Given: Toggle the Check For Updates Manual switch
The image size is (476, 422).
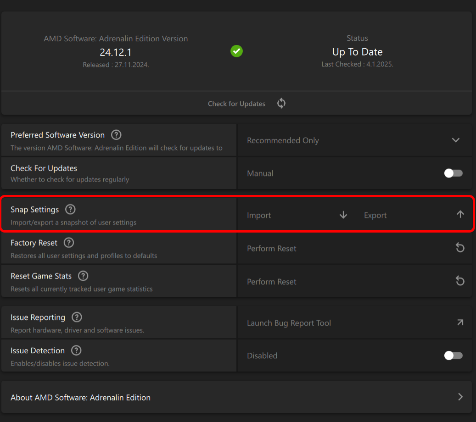Looking at the screenshot, I should click(453, 173).
